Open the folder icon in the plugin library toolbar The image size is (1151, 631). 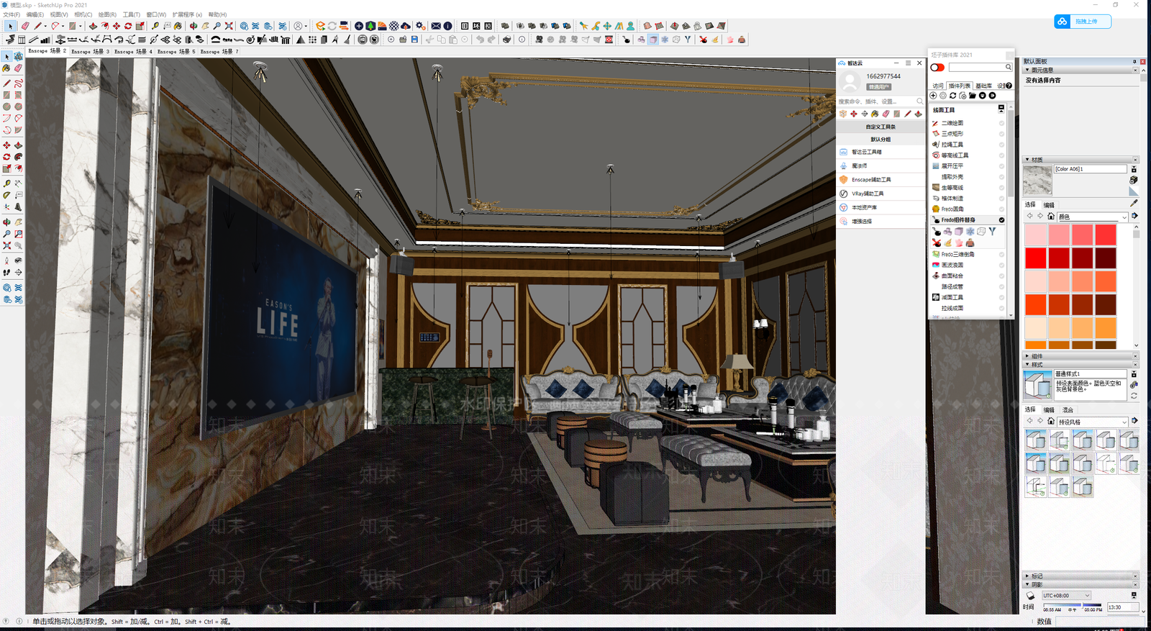click(x=973, y=96)
